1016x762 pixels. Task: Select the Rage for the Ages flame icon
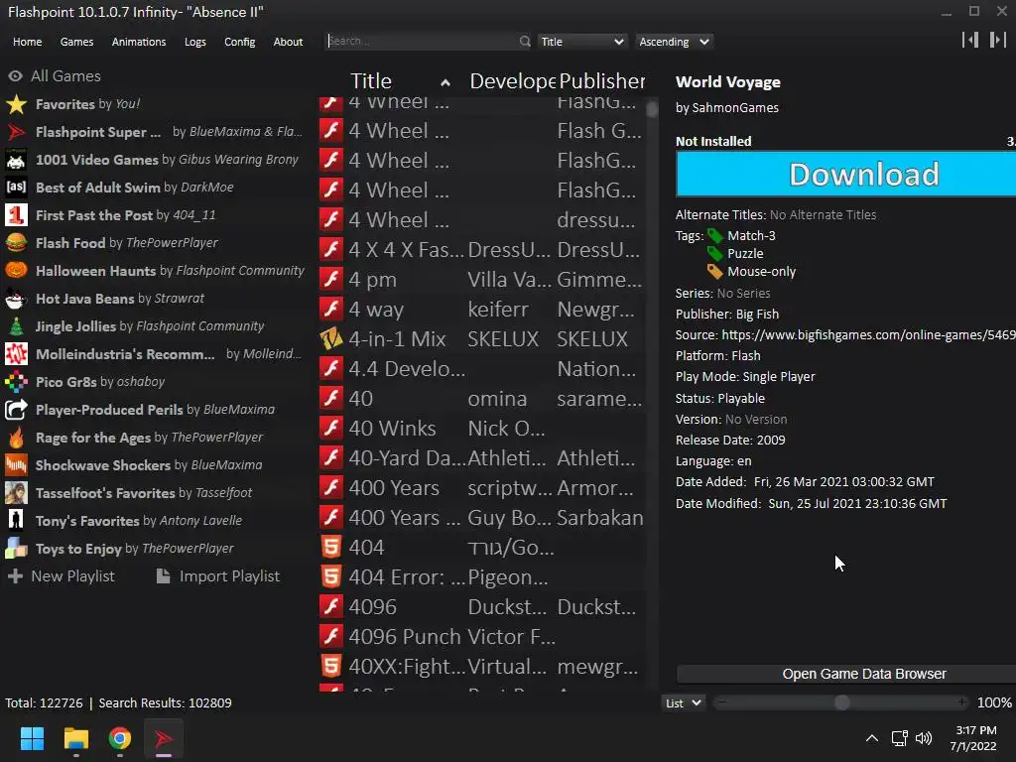click(16, 438)
